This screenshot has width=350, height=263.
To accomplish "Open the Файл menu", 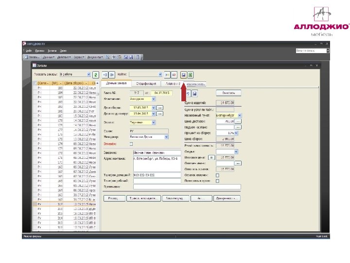I will [x=29, y=51].
